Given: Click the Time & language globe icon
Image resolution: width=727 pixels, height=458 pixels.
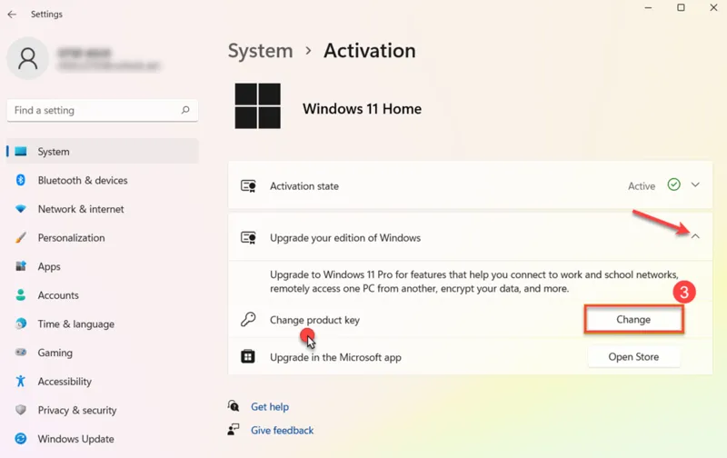Looking at the screenshot, I should click(x=21, y=324).
